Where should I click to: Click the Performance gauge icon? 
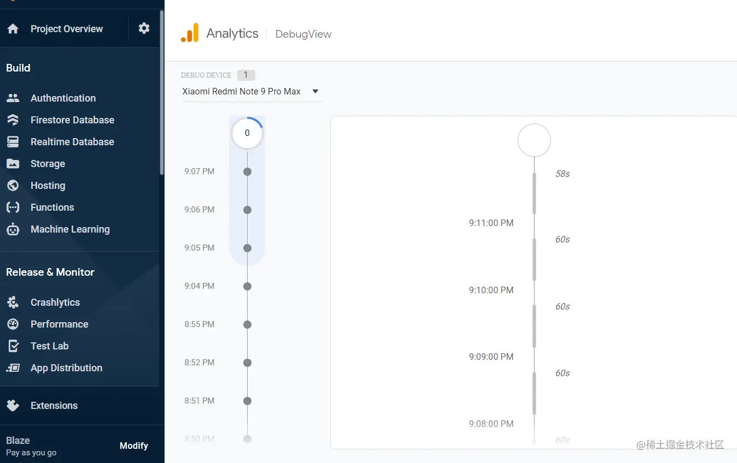coord(13,324)
